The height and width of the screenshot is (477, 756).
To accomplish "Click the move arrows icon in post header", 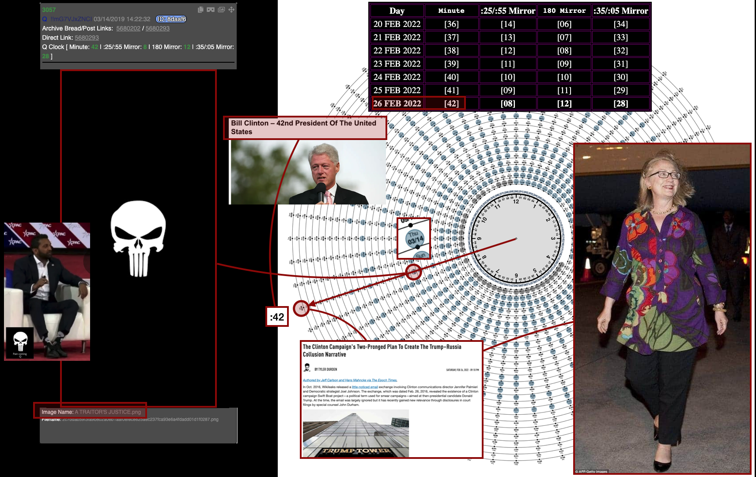I will tap(231, 9).
